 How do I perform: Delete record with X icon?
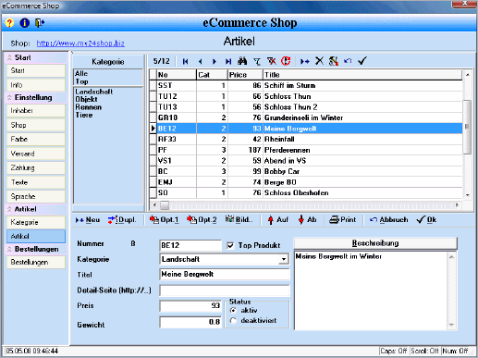319,61
